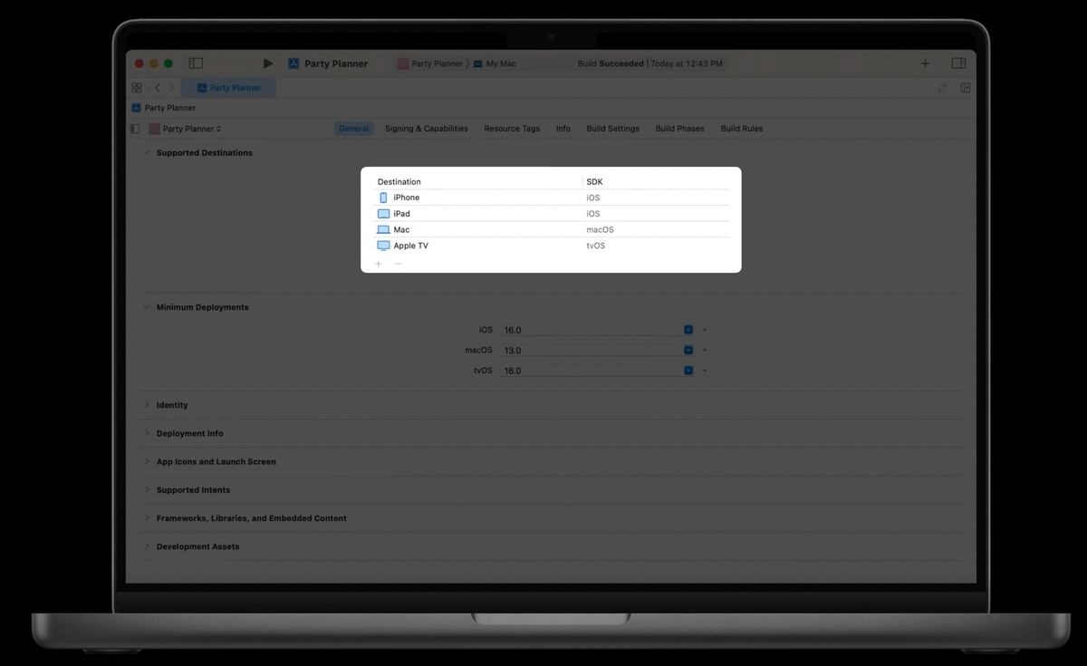Click the plus next to the iOS deployment field
This screenshot has width=1087, height=666.
pyautogui.click(x=705, y=330)
